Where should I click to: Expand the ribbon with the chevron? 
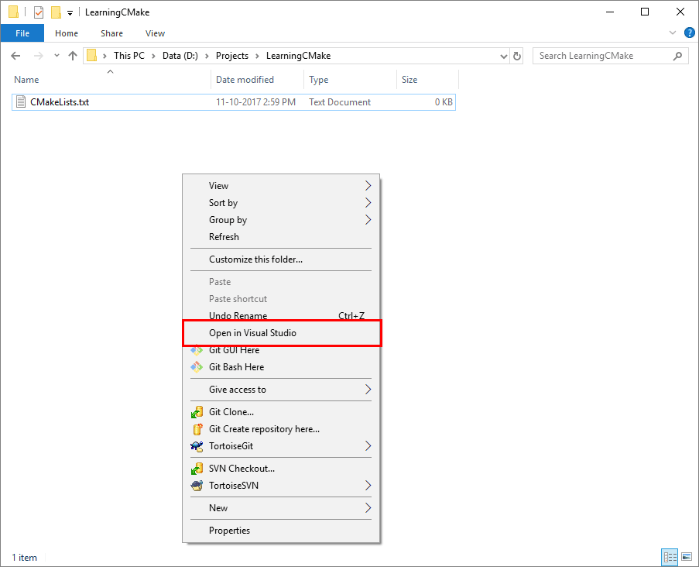point(673,33)
